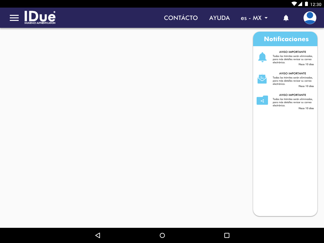Go to the AYUDA menu item
The width and height of the screenshot is (324, 243).
(219, 18)
